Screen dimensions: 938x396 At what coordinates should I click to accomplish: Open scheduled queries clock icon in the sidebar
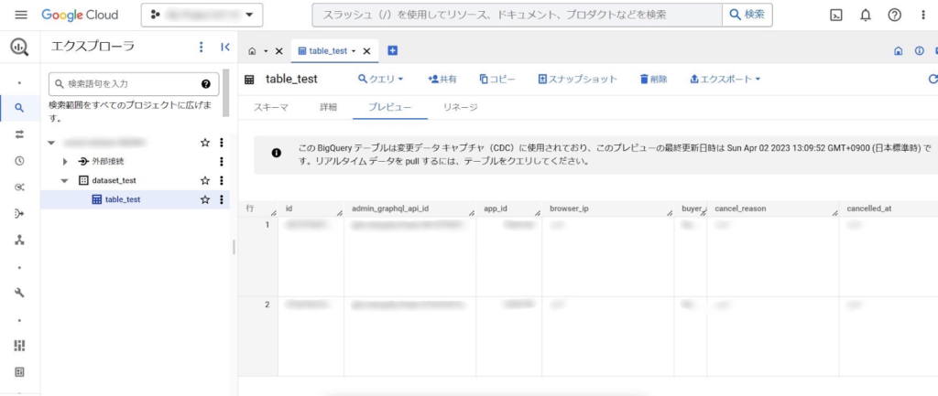(x=19, y=161)
